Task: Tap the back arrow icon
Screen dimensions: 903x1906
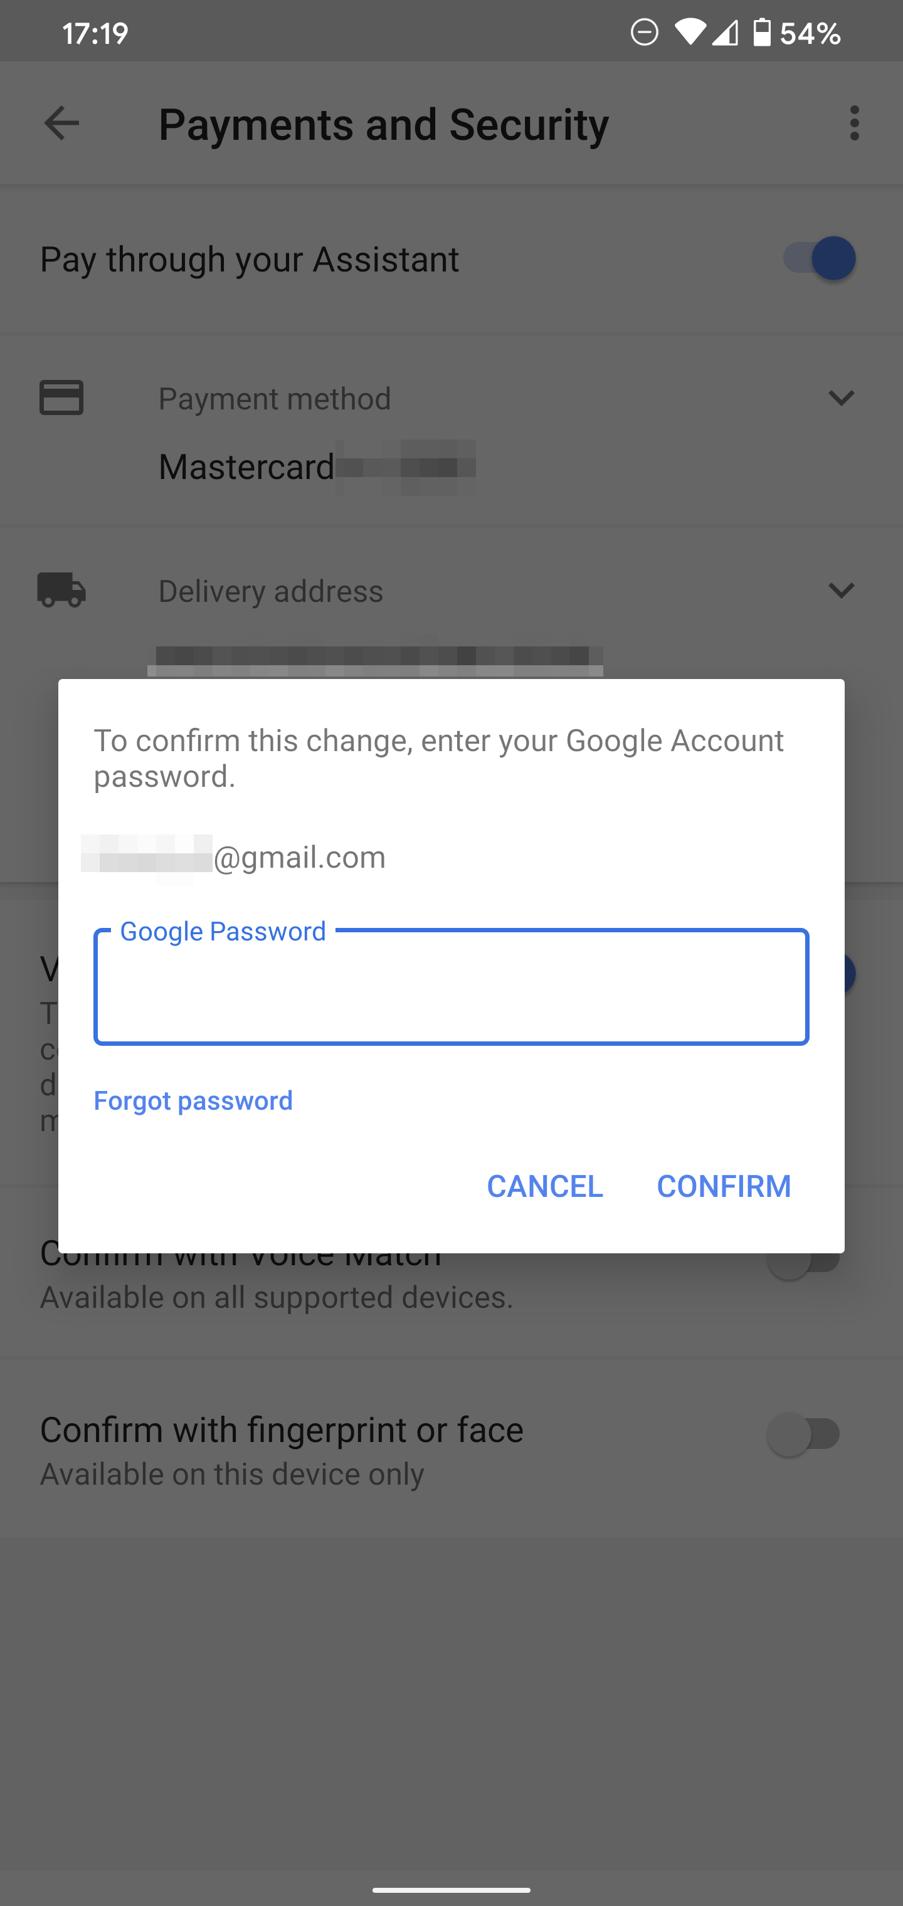Action: [x=61, y=123]
